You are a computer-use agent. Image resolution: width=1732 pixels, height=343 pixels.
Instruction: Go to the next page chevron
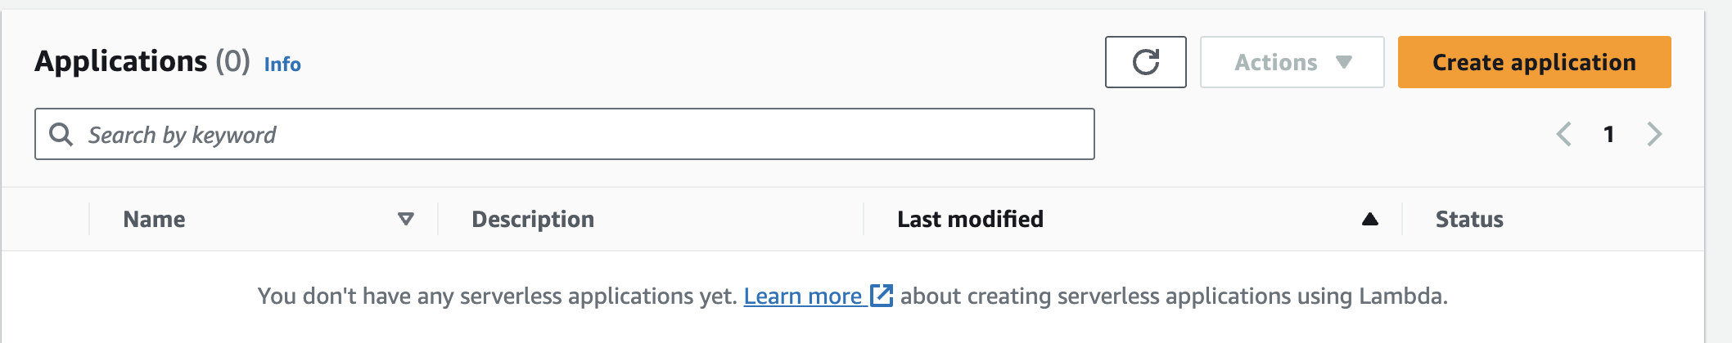tap(1654, 134)
